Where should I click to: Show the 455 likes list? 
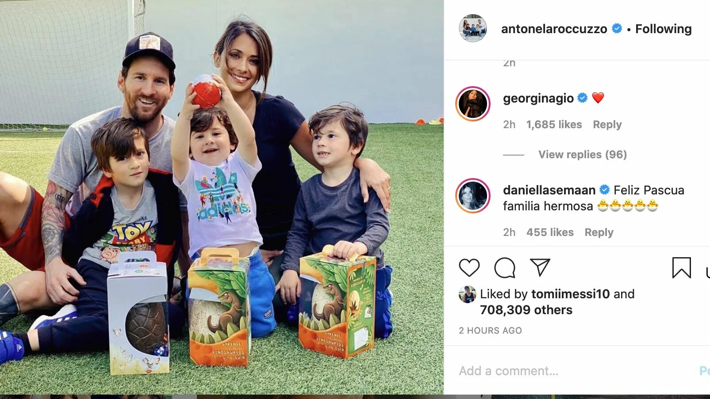tap(550, 232)
